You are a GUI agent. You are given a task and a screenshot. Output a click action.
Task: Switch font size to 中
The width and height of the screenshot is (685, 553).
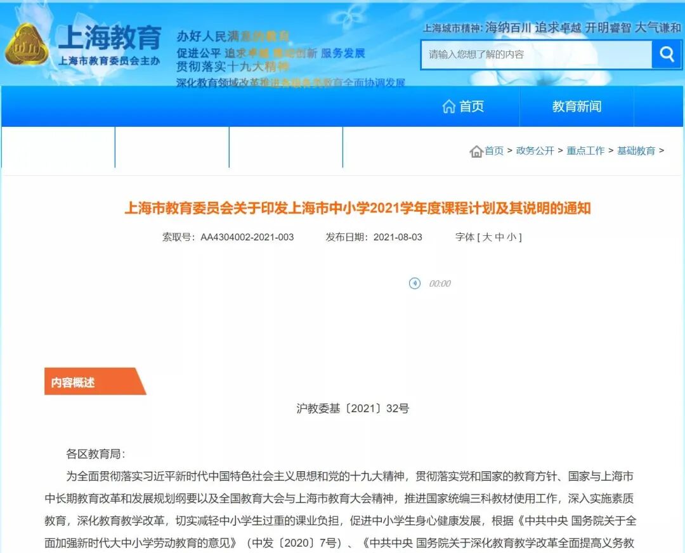[499, 237]
